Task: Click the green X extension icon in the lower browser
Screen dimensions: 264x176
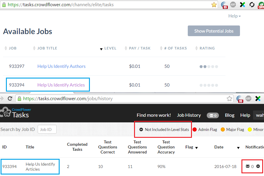Action: point(258,98)
